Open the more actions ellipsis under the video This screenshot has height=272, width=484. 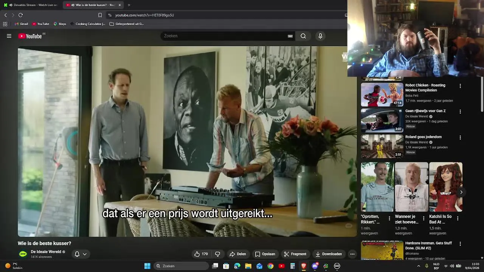click(x=352, y=254)
